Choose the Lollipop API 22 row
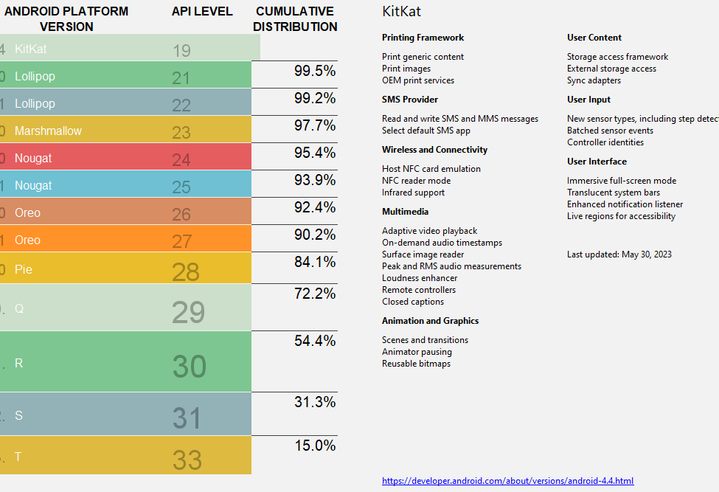The image size is (719, 492). (x=125, y=102)
